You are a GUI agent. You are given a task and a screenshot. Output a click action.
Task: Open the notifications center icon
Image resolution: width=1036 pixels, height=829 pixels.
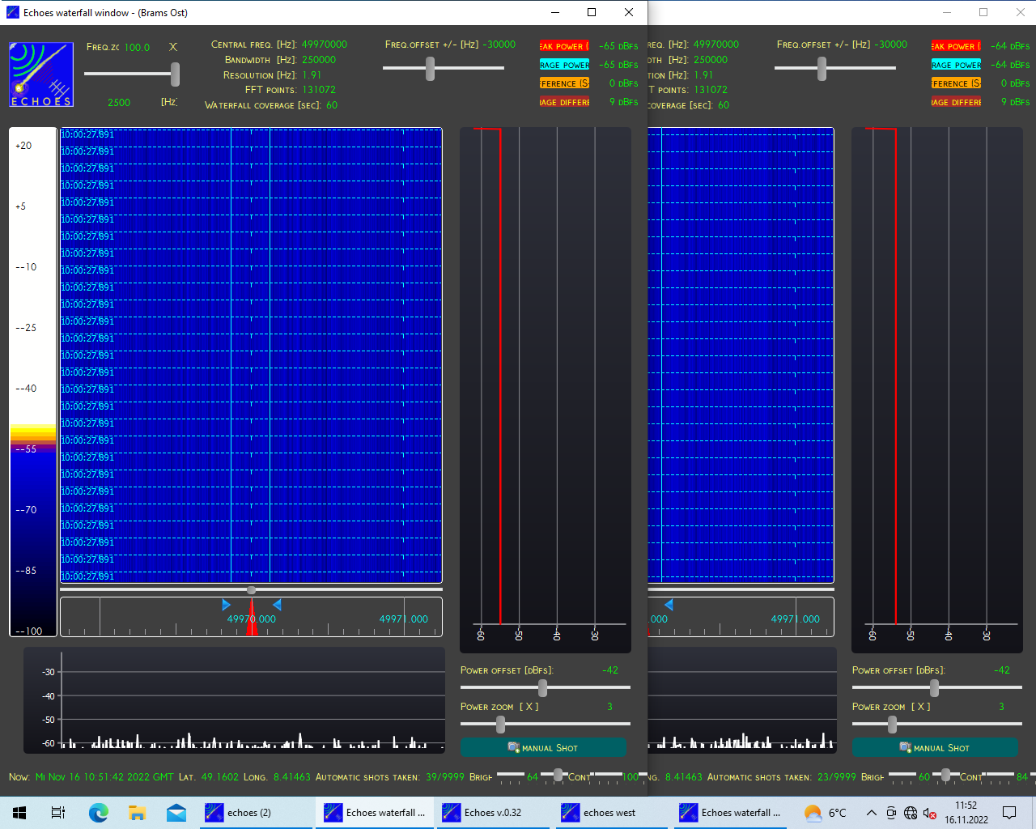1009,813
